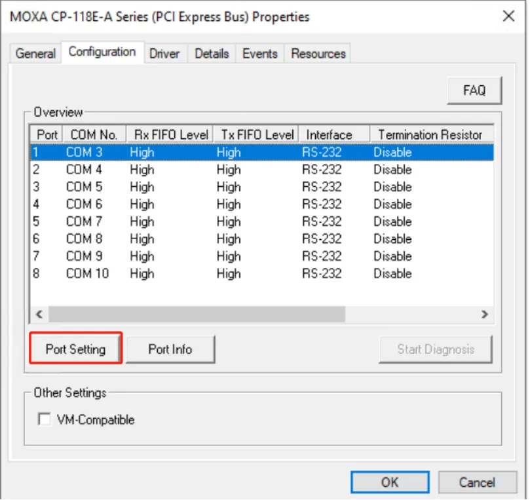
Task: Open the Details tab
Action: click(x=212, y=54)
